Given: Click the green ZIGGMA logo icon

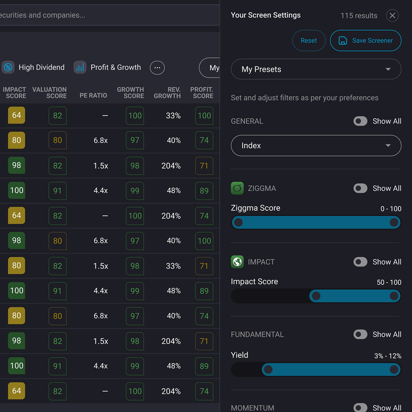Looking at the screenshot, I should (x=237, y=188).
